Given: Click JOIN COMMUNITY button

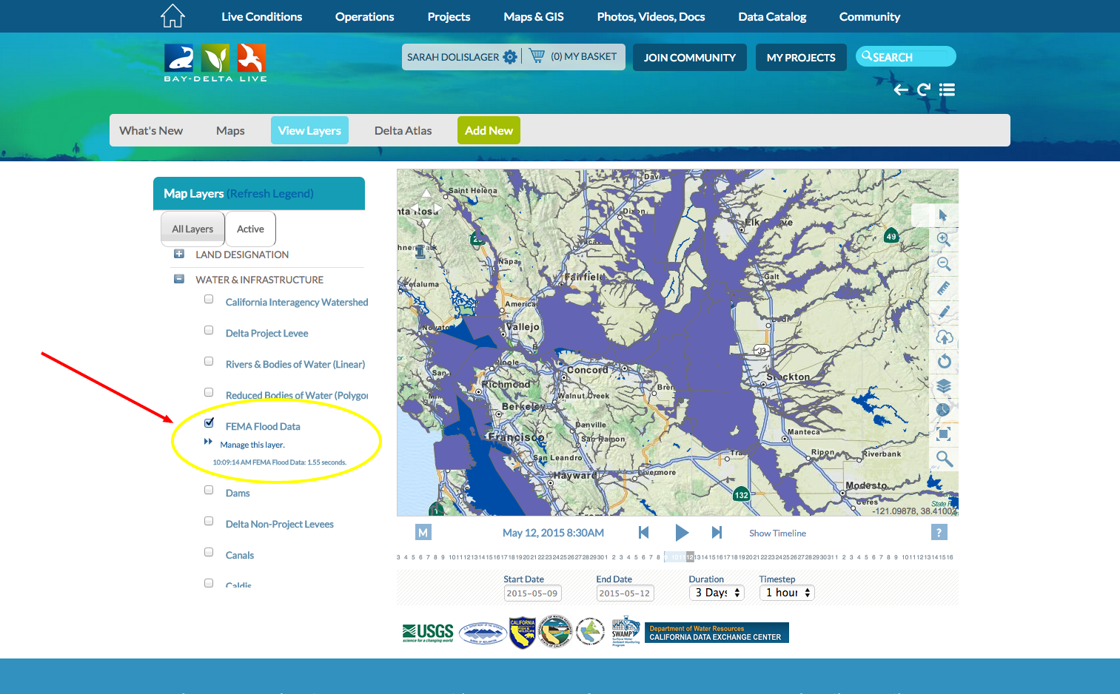Looking at the screenshot, I should pos(690,57).
